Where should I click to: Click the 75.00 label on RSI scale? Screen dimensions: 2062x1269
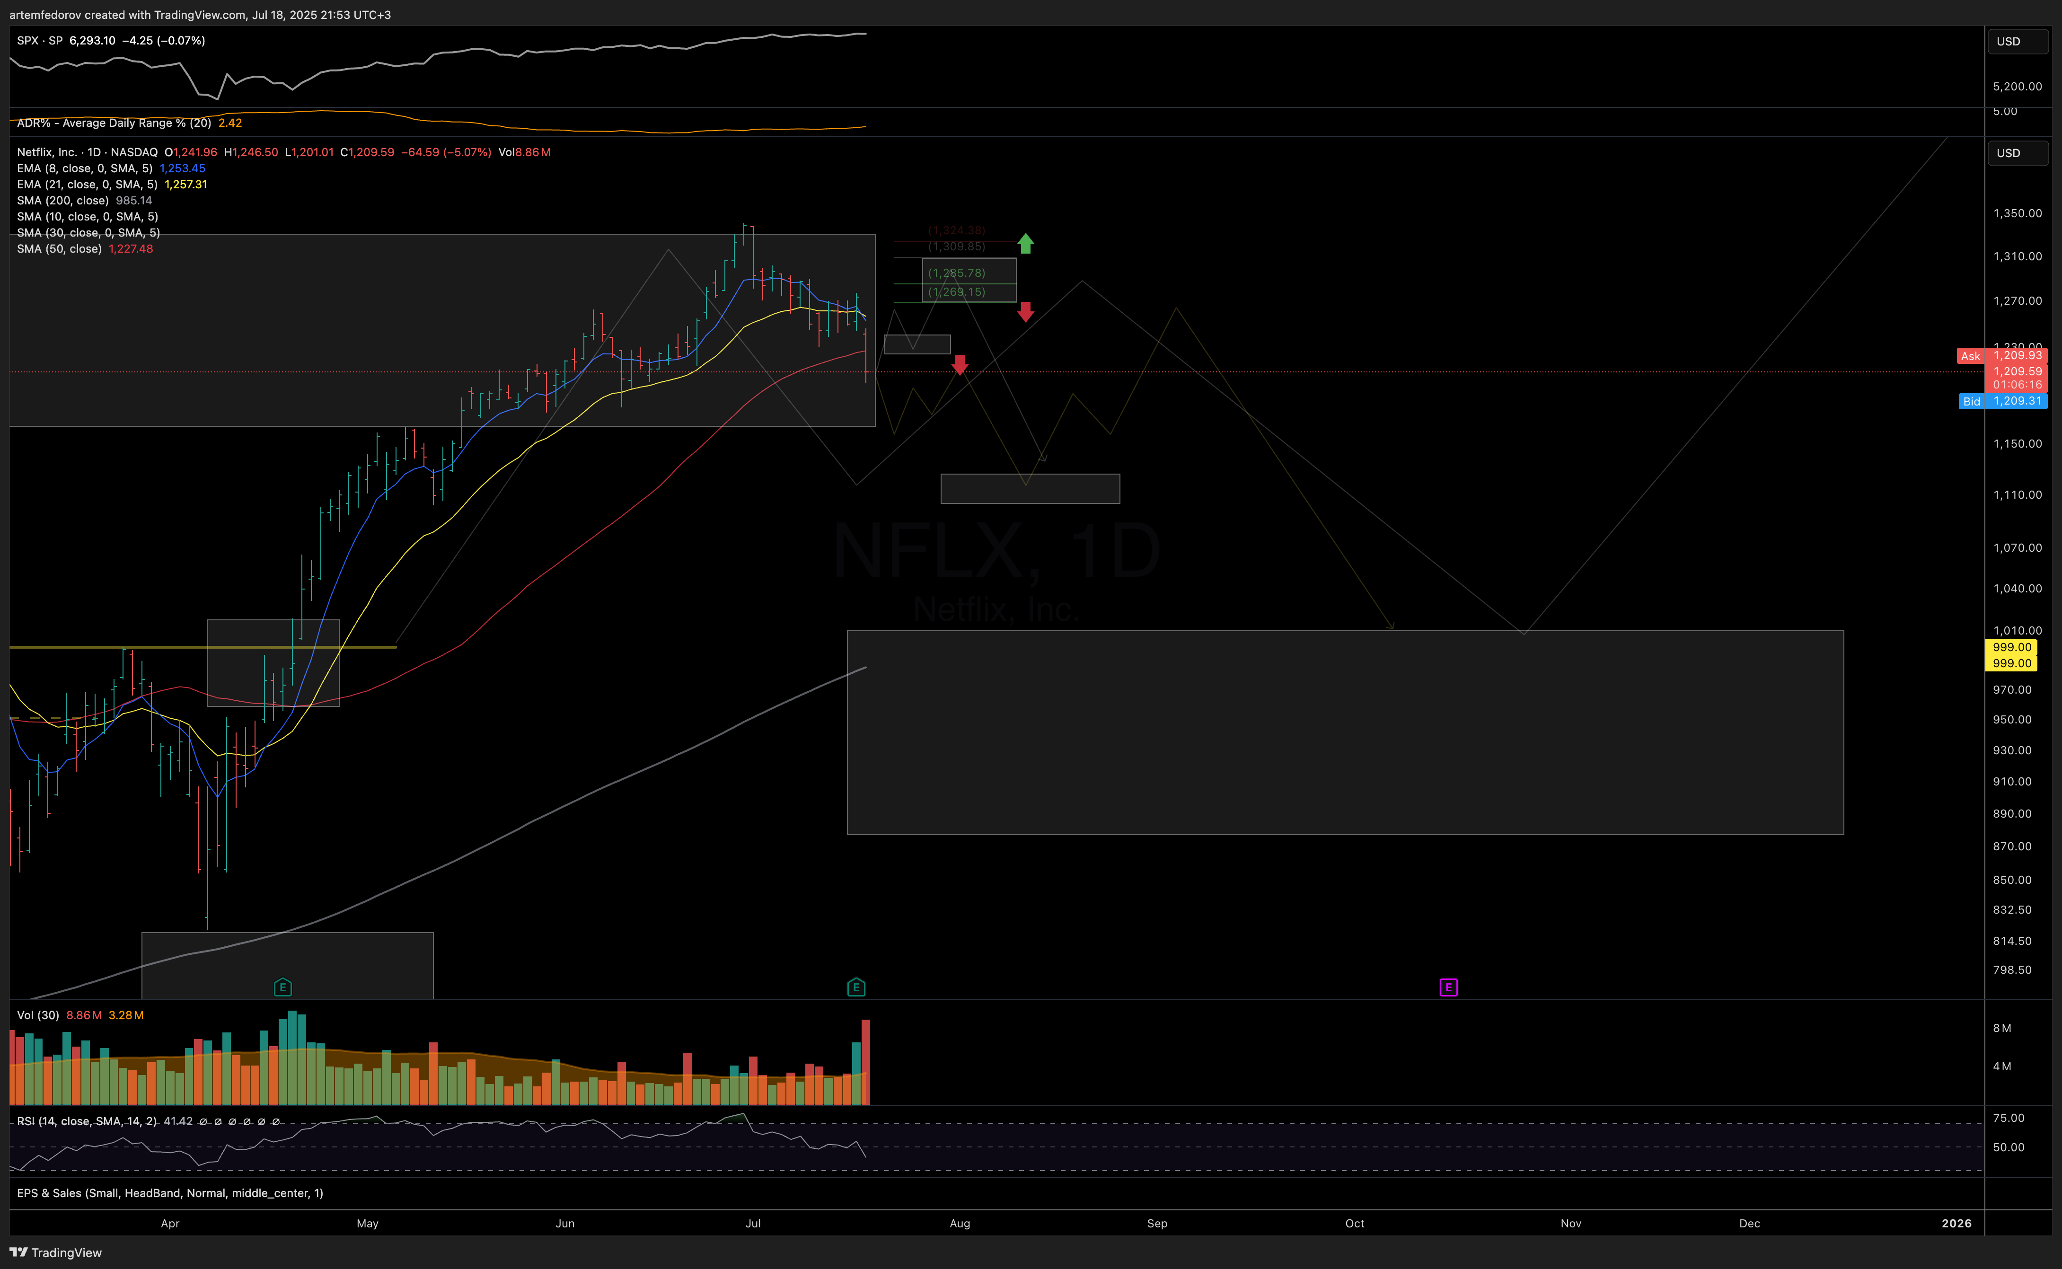pyautogui.click(x=2009, y=1118)
